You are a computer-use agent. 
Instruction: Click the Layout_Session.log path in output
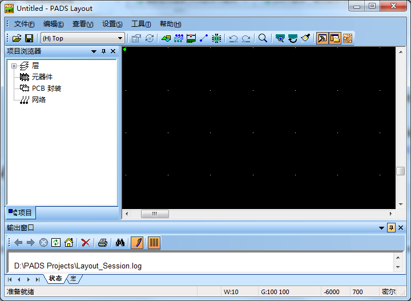(x=78, y=266)
